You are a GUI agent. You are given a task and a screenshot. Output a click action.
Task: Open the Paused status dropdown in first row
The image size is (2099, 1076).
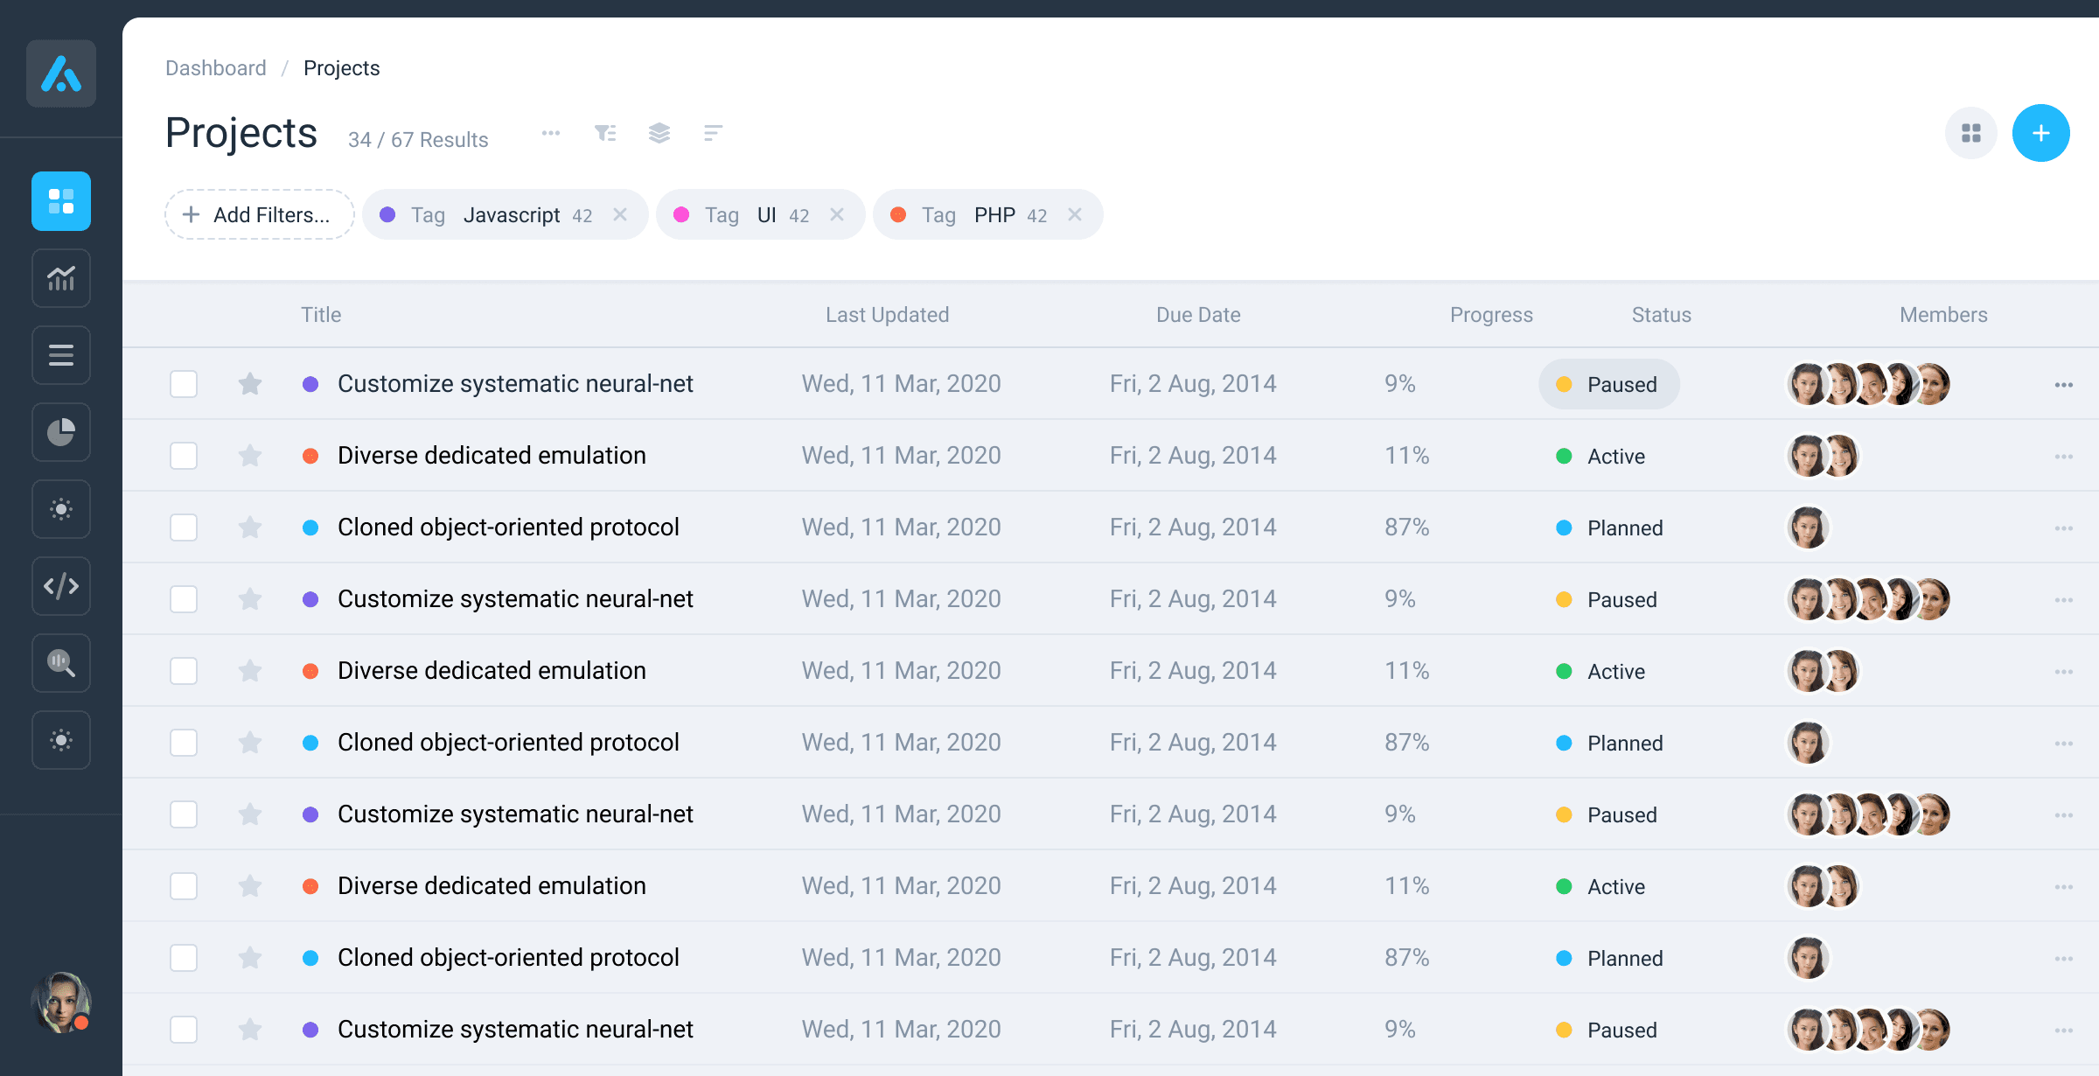(1609, 384)
